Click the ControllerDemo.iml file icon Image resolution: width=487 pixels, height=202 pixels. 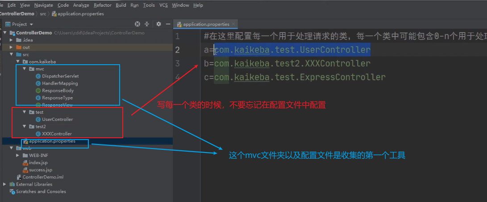point(19,177)
